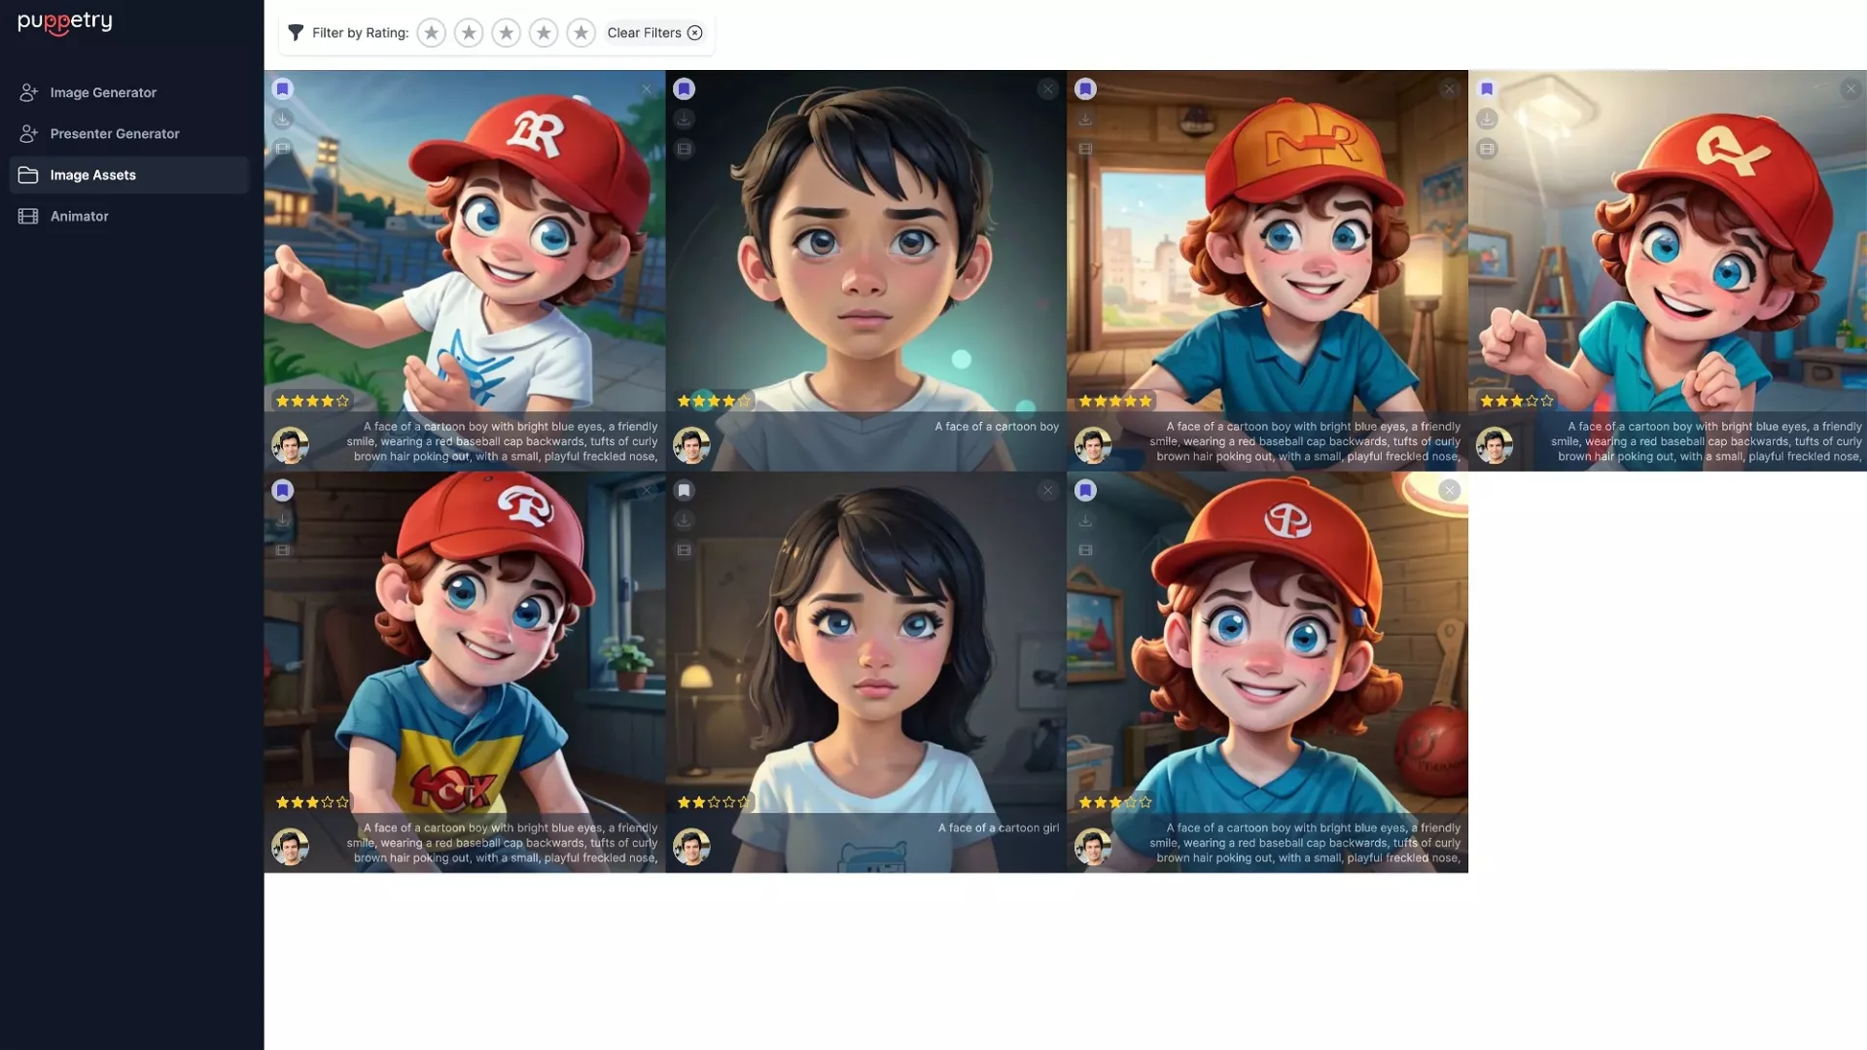Click Puppetry logo
Viewport: 1867px width, 1050px height.
tap(65, 21)
